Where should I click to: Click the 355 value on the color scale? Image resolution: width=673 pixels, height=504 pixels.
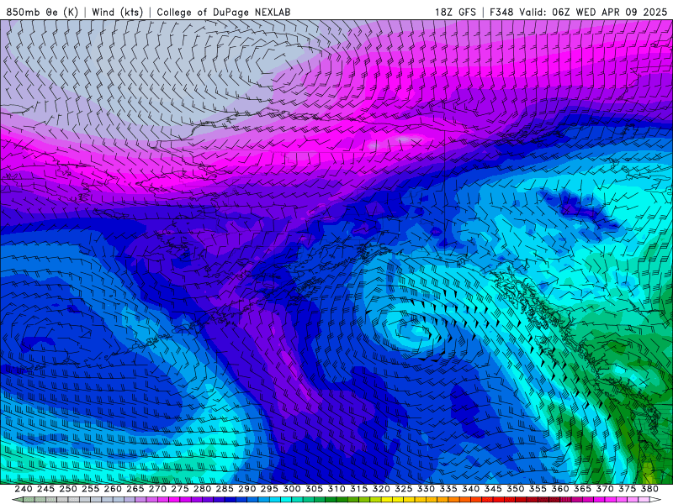[x=538, y=489]
